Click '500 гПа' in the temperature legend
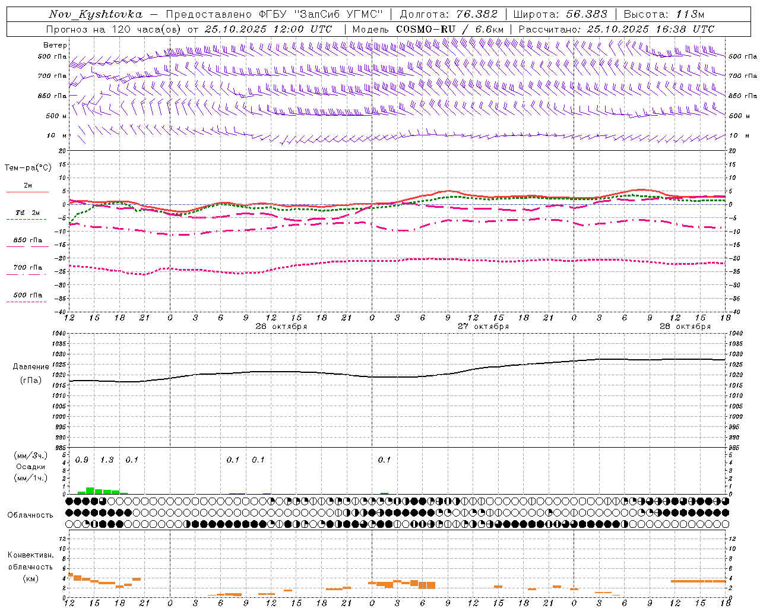 28,295
